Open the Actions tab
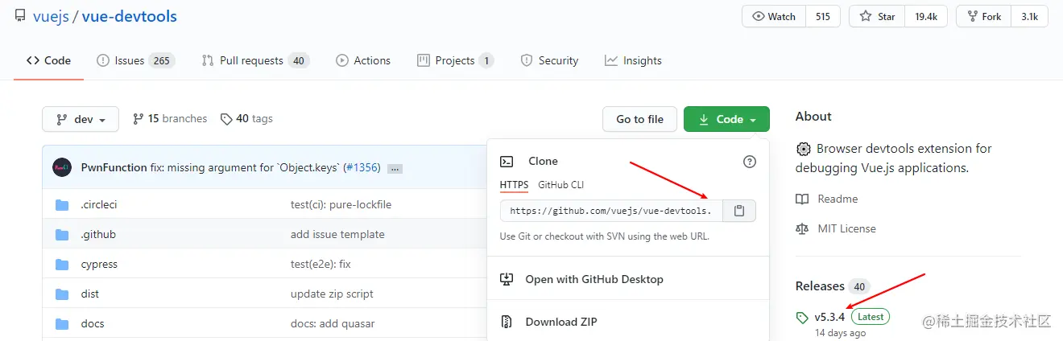1063x341 pixels. [x=363, y=60]
